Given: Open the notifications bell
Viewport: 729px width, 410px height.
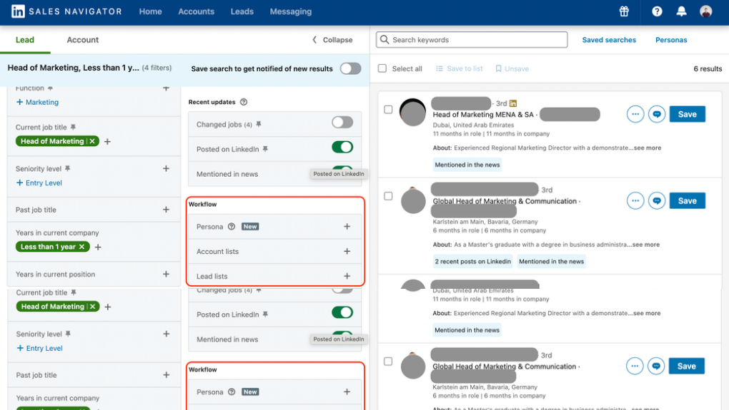Looking at the screenshot, I should point(681,11).
